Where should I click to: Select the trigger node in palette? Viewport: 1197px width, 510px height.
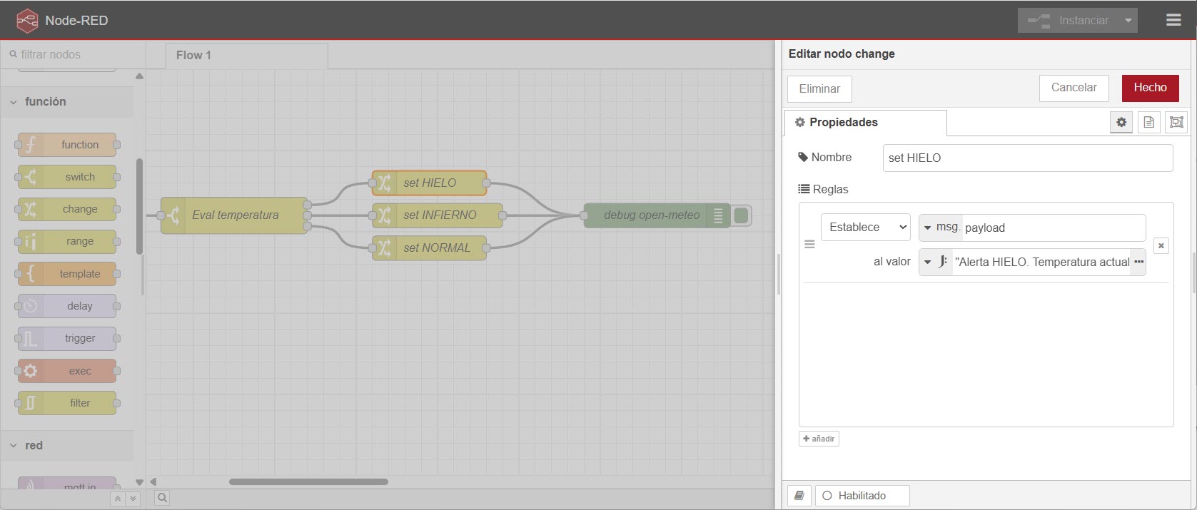point(67,338)
